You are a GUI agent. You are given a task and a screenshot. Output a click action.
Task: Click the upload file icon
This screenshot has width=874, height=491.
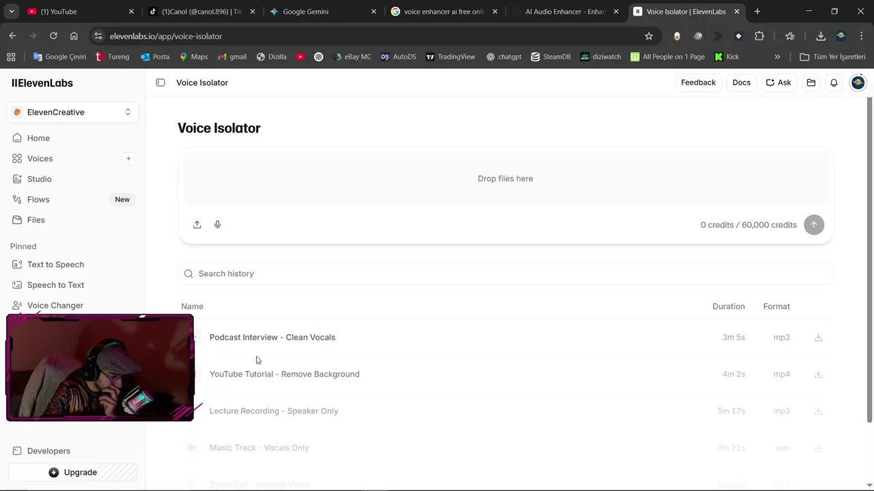click(197, 224)
